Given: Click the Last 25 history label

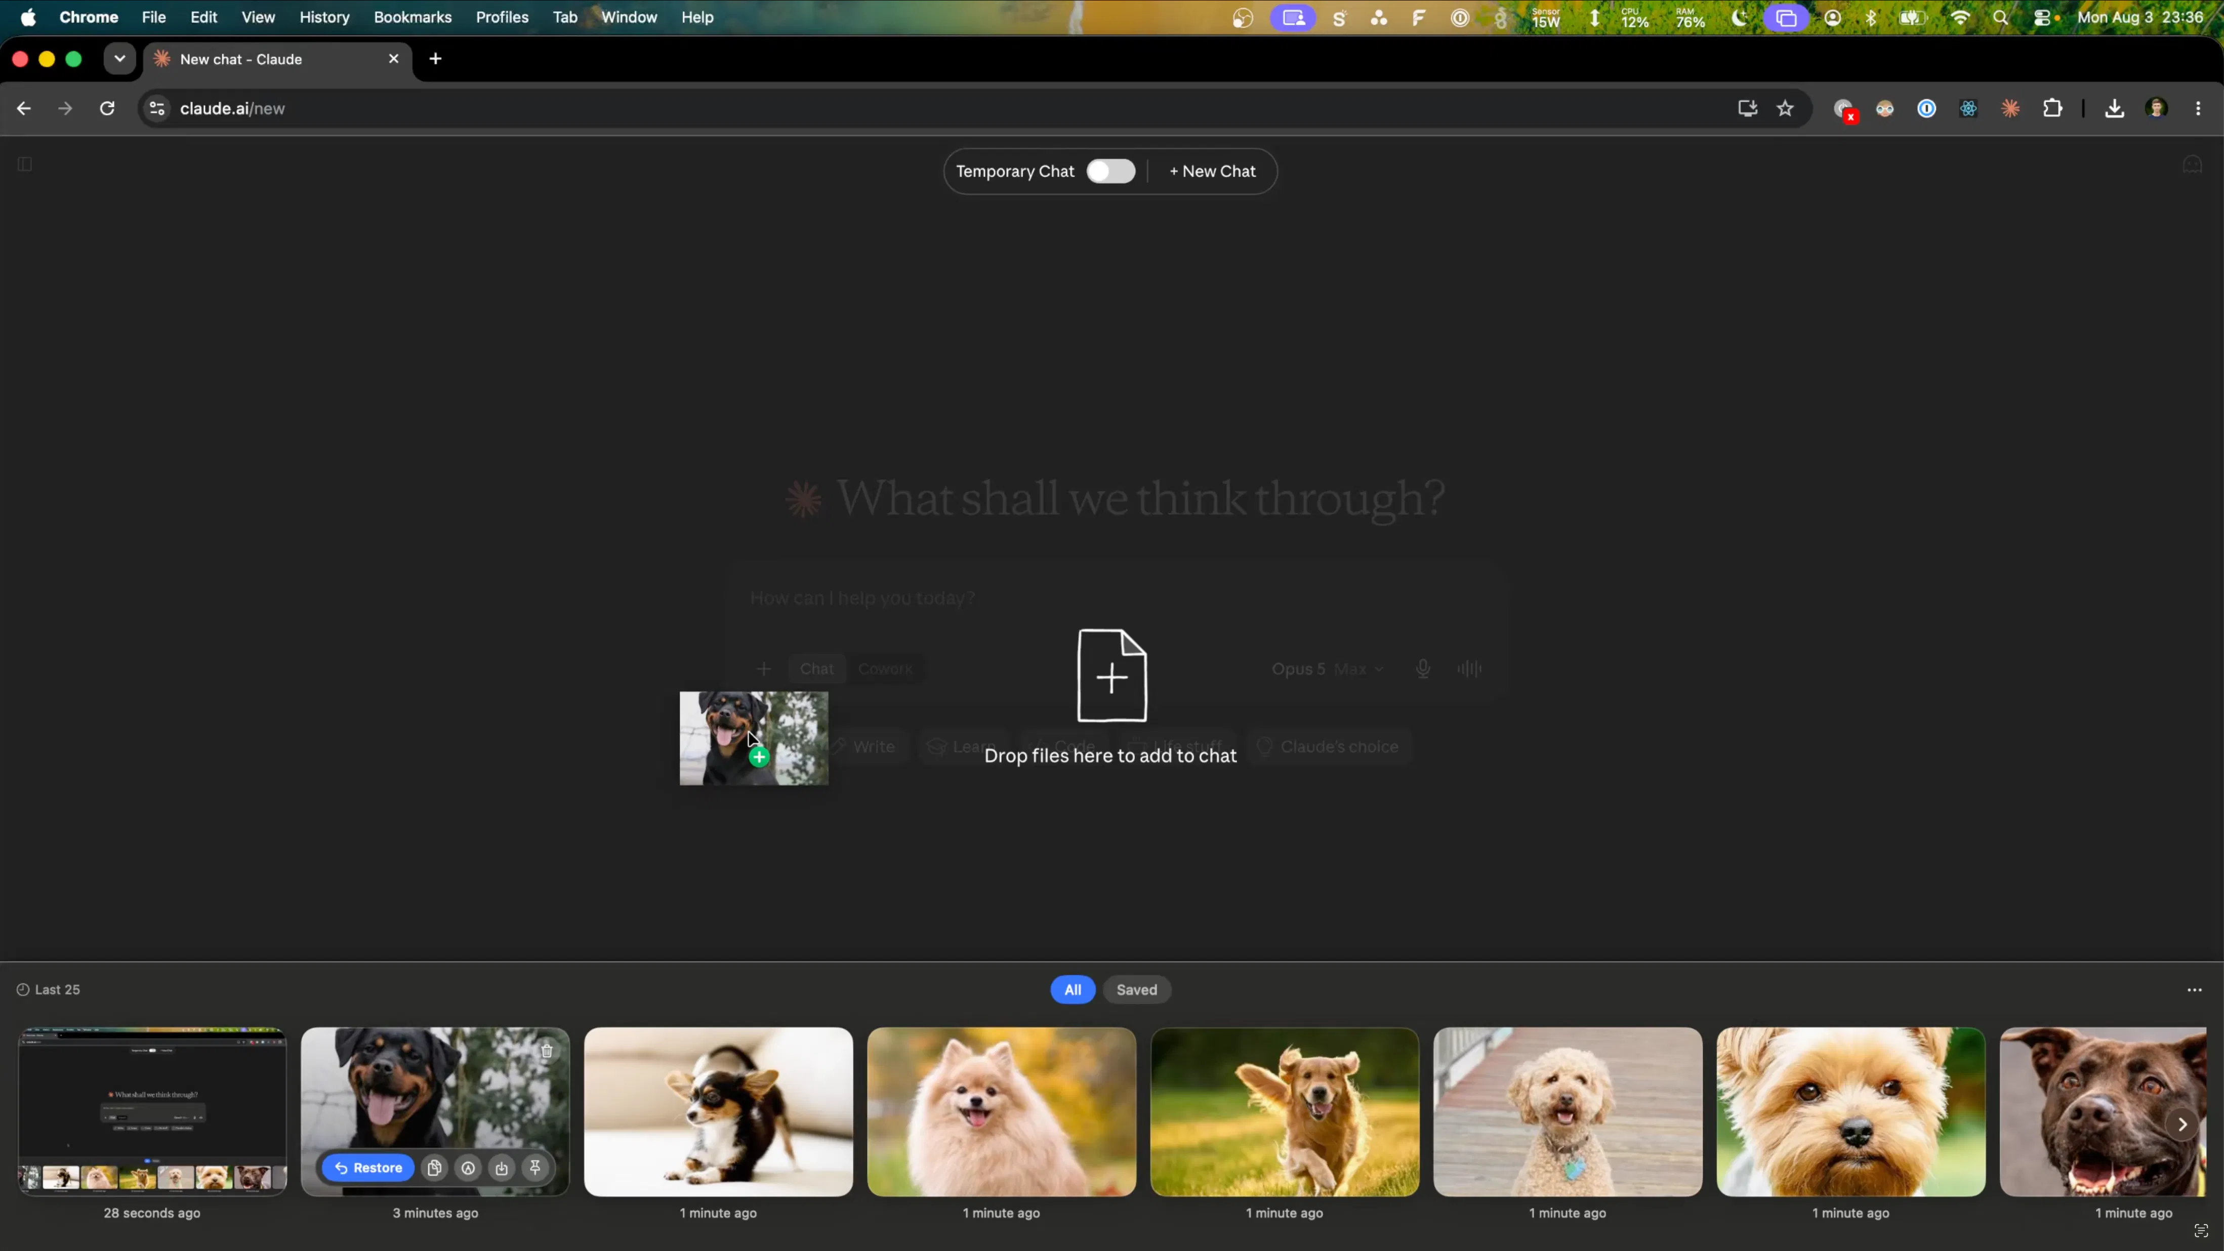Looking at the screenshot, I should 49,989.
